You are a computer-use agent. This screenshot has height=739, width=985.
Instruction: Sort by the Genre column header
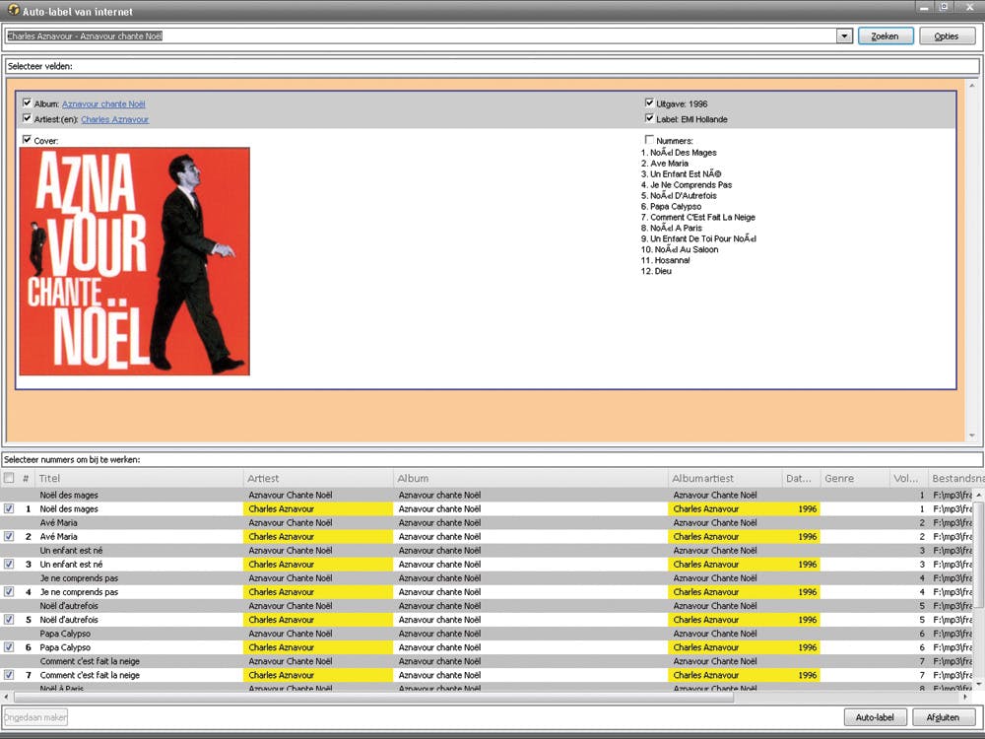click(x=855, y=478)
